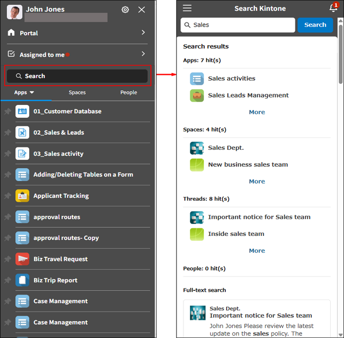Open settings gear icon beside John Jones

point(125,10)
